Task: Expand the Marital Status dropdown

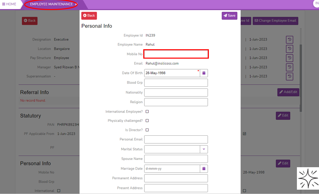Action: pos(204,149)
